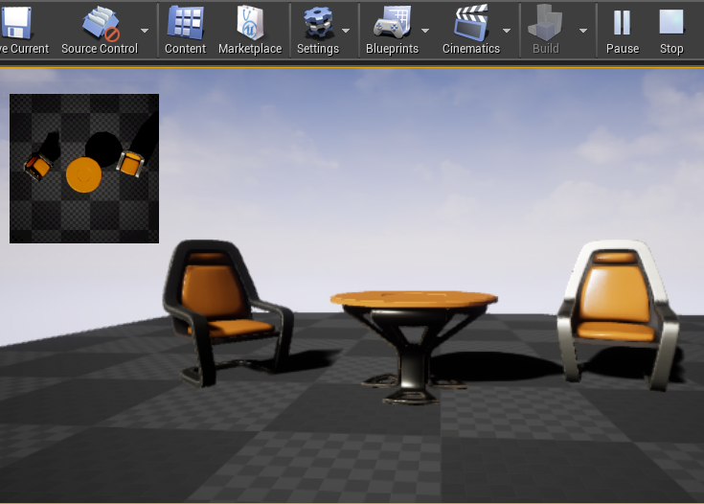Expand the Settings dropdown arrow
This screenshot has height=504, width=704.
click(346, 31)
